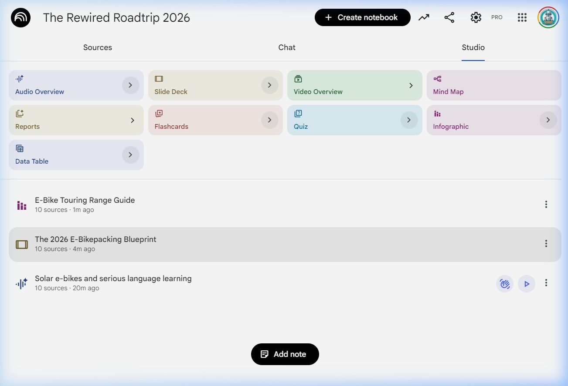Open the analytics trend icon
The width and height of the screenshot is (568, 386).
(424, 17)
